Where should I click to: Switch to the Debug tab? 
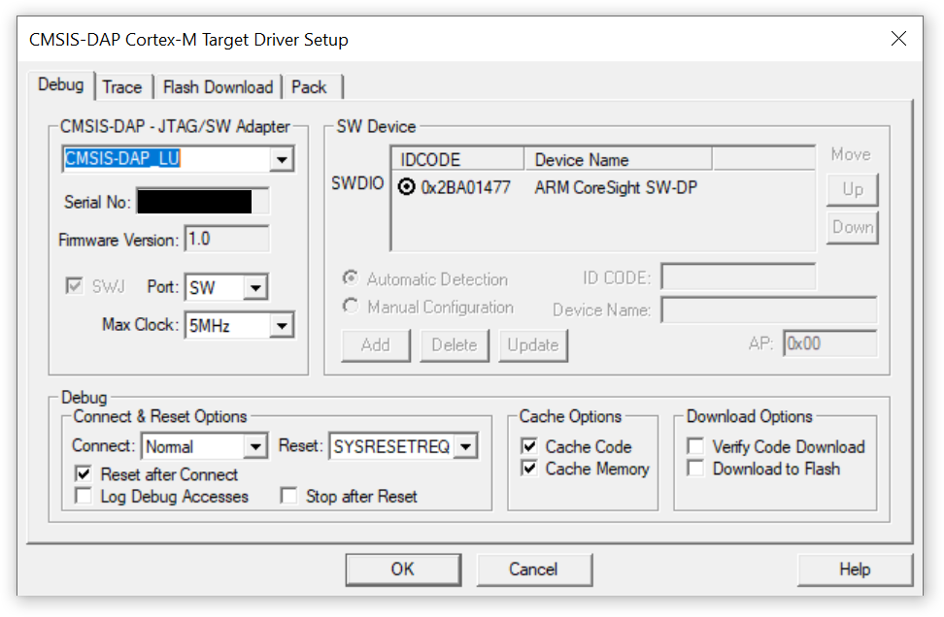[x=61, y=84]
